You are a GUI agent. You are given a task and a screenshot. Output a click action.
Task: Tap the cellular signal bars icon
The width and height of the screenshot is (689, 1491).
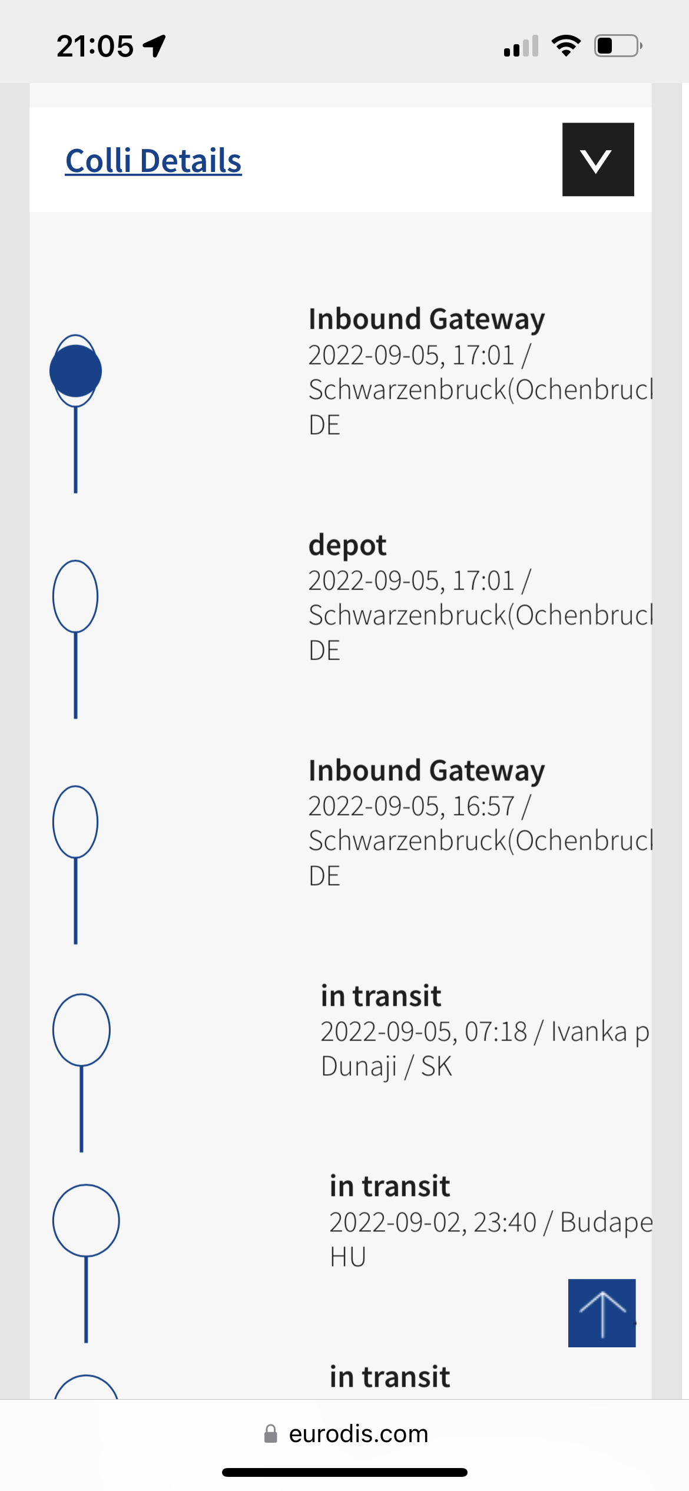tap(521, 46)
